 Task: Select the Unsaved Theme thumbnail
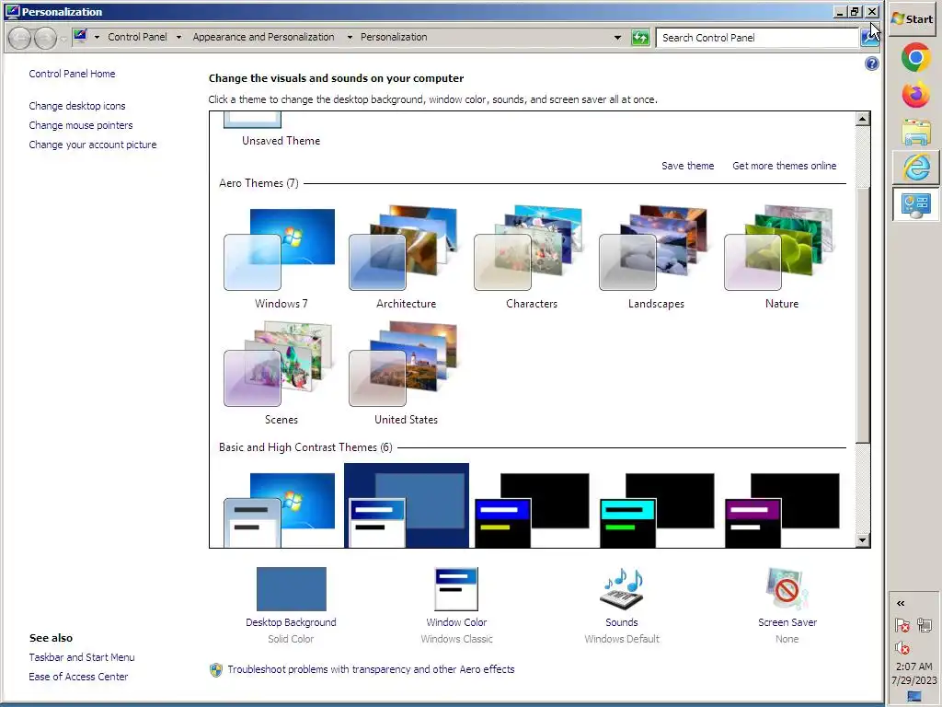coord(252,120)
